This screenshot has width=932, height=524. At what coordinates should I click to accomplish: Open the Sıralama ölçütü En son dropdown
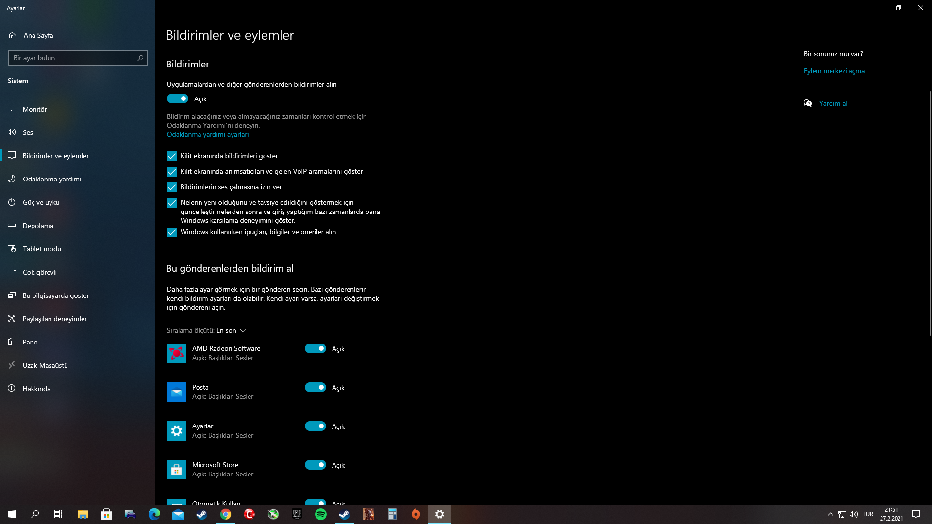click(231, 331)
